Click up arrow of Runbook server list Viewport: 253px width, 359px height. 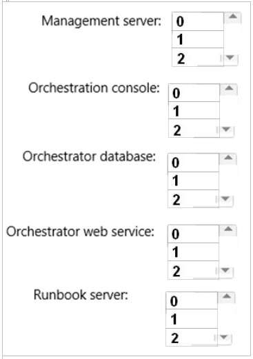pyautogui.click(x=227, y=296)
